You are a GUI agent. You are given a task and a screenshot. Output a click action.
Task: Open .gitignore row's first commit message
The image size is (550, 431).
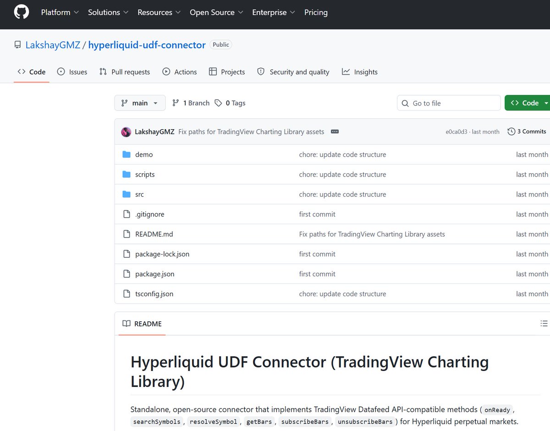point(317,214)
